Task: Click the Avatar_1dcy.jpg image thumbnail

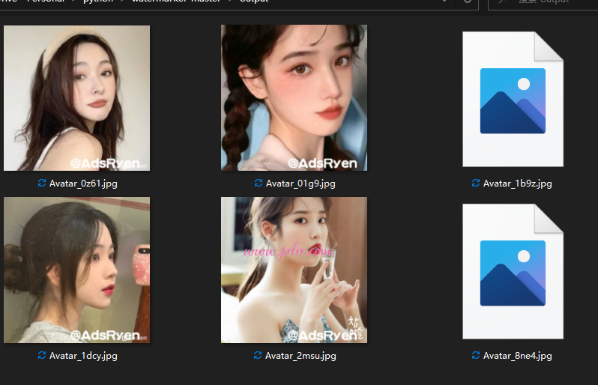Action: coord(76,270)
